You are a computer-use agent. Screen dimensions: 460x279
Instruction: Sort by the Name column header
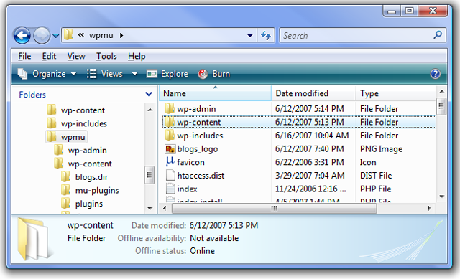tap(215, 93)
